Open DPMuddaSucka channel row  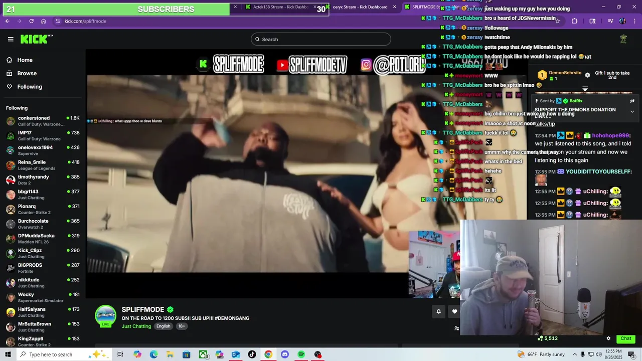click(43, 239)
